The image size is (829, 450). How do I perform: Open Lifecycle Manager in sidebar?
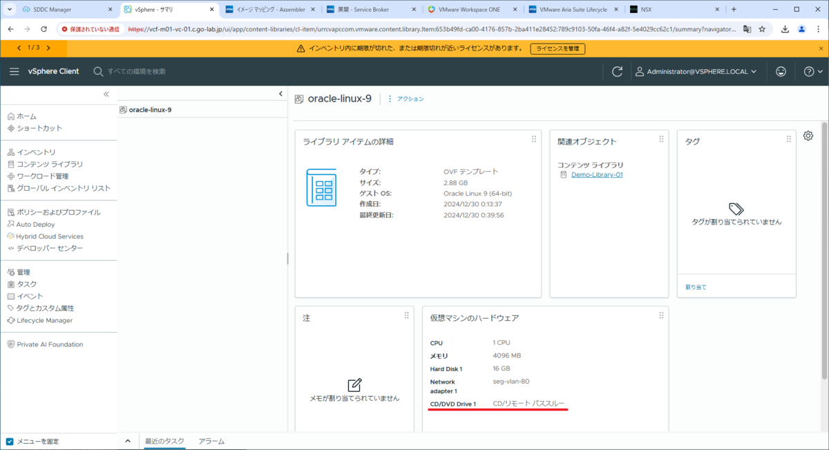click(39, 320)
